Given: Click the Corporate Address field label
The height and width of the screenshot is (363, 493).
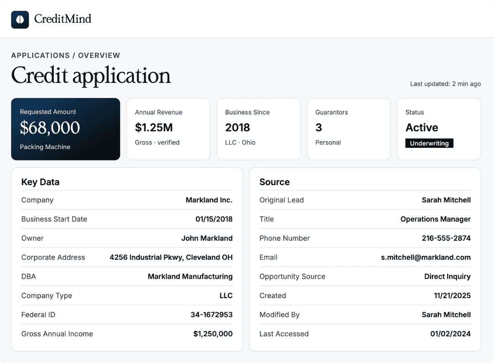Looking at the screenshot, I should click(x=53, y=258).
